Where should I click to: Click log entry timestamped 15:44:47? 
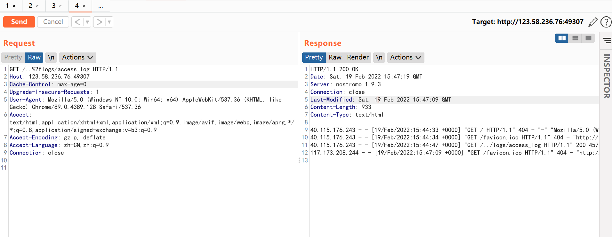tap(454, 145)
